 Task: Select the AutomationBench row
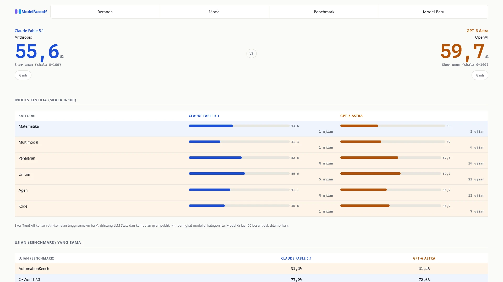251,269
